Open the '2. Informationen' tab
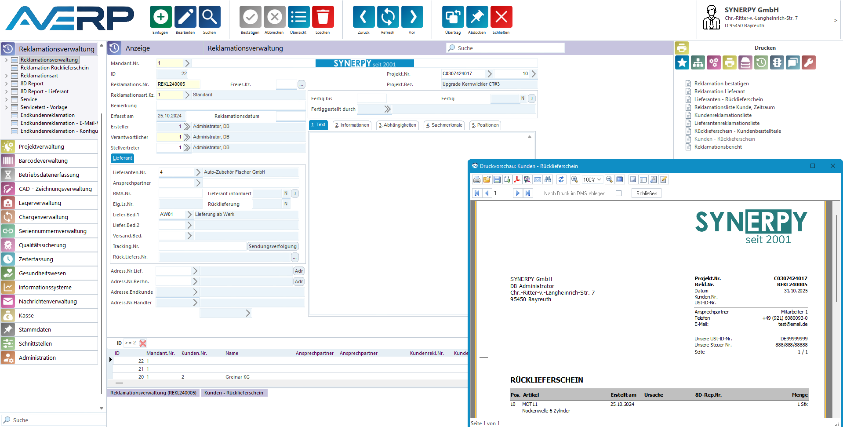Image resolution: width=843 pixels, height=427 pixels. click(352, 125)
